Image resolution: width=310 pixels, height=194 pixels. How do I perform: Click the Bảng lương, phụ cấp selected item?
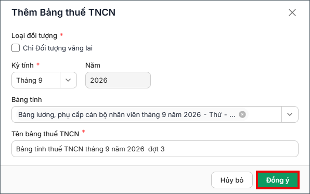click(126, 114)
